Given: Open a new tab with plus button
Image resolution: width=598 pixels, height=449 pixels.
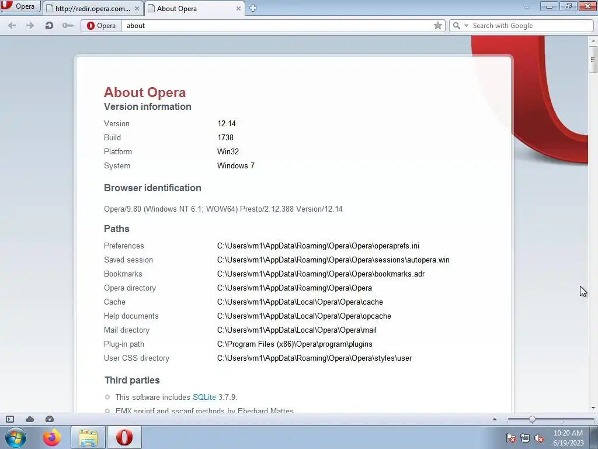Looking at the screenshot, I should [x=253, y=8].
